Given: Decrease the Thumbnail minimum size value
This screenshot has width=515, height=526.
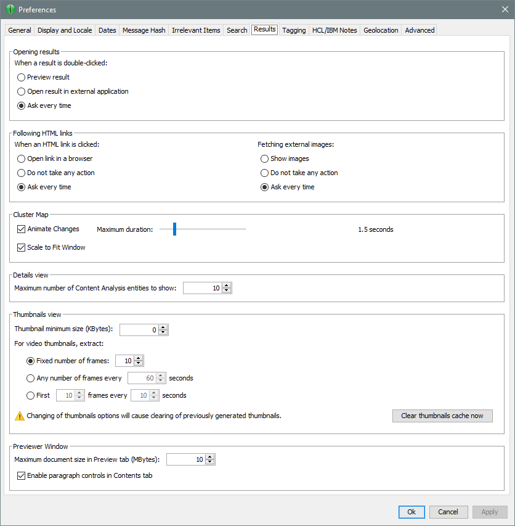Looking at the screenshot, I should tap(163, 333).
